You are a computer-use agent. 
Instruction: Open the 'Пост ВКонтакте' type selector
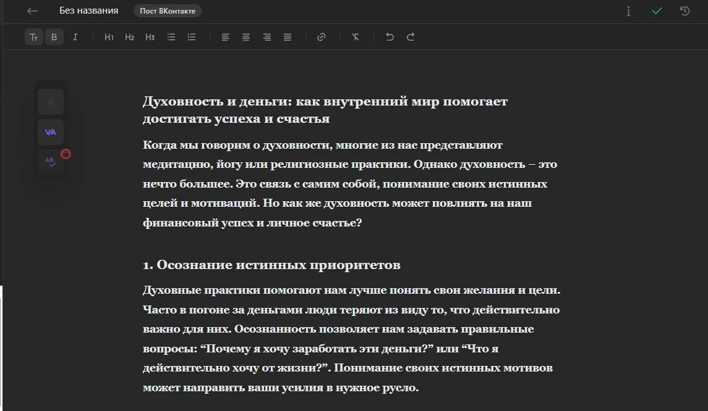click(168, 11)
